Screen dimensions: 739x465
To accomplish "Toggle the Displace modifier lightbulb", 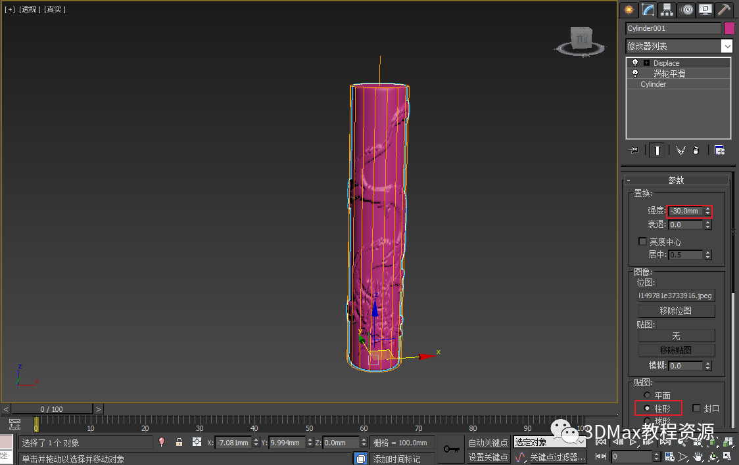I will point(635,62).
